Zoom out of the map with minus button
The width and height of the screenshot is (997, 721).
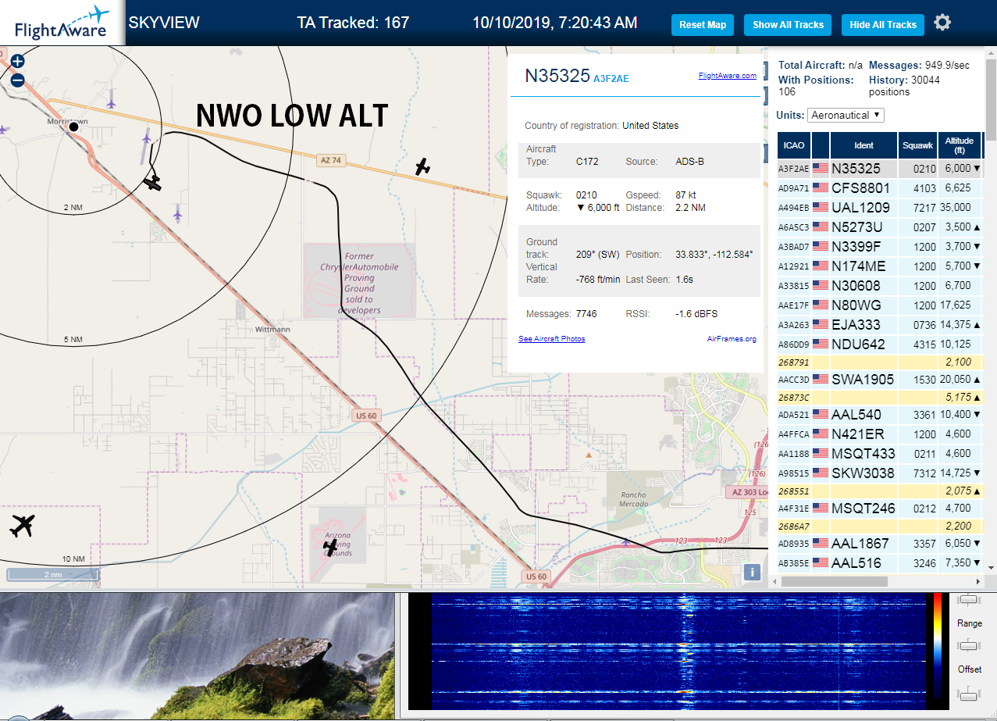18,80
